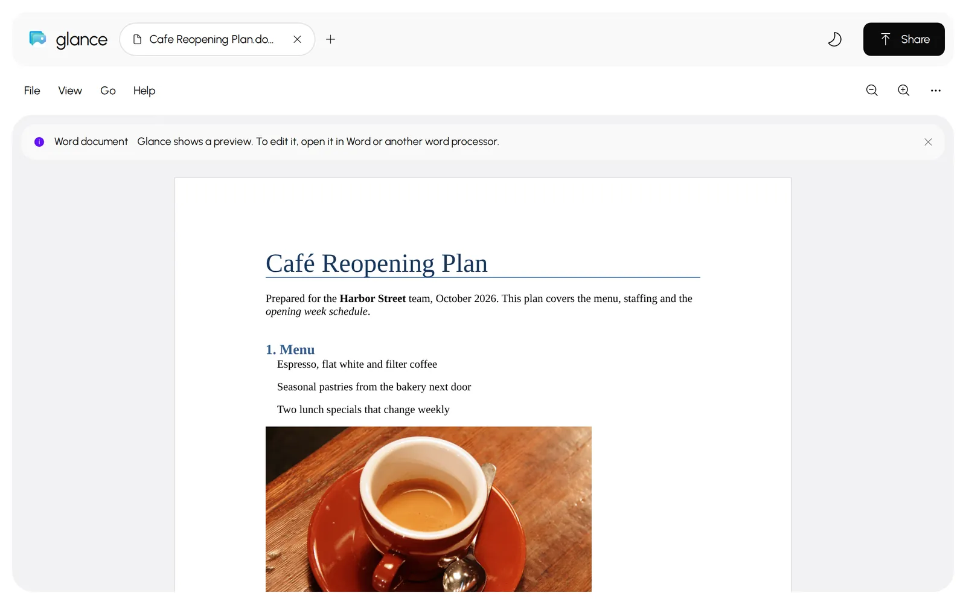The width and height of the screenshot is (966, 604).
Task: Click the 1. Menu heading
Action: coord(290,350)
